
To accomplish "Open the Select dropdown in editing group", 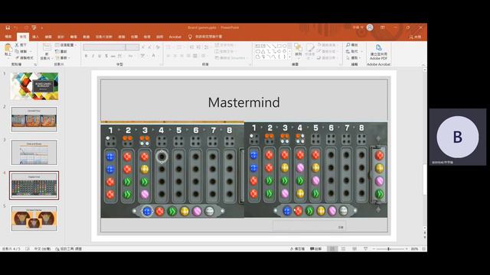I will (x=353, y=58).
